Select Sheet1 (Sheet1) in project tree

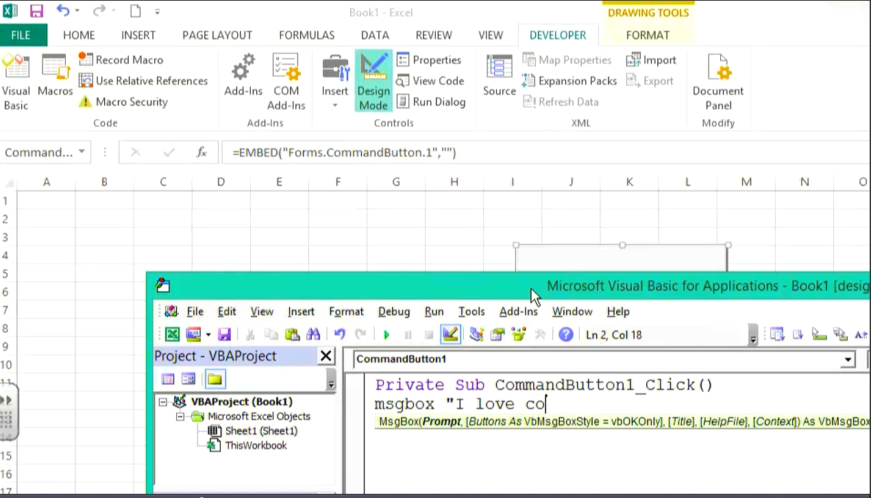(x=254, y=431)
